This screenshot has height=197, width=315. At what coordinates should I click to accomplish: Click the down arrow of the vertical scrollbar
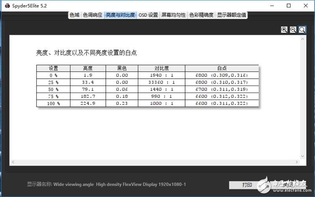point(302,156)
